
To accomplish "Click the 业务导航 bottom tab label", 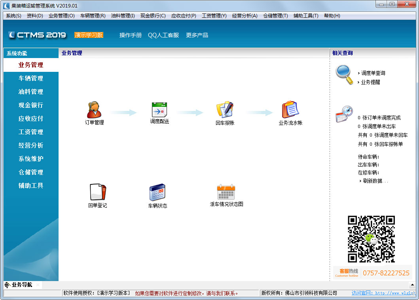I will (x=22, y=285).
